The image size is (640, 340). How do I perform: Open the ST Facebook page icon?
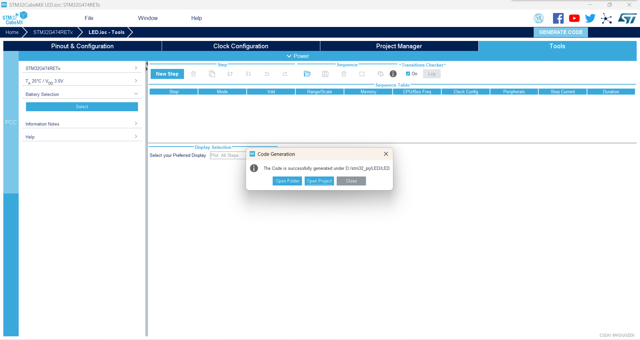pos(558,18)
